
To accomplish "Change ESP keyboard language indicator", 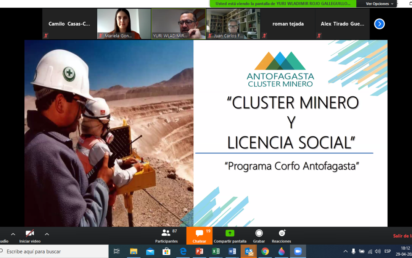I will click(x=388, y=251).
